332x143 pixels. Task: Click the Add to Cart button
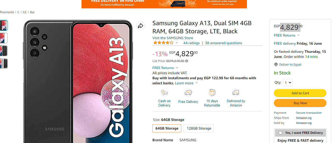pos(300,93)
